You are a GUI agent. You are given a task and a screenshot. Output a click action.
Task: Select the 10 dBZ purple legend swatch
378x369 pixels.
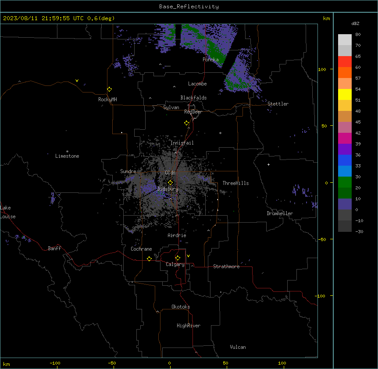point(345,204)
